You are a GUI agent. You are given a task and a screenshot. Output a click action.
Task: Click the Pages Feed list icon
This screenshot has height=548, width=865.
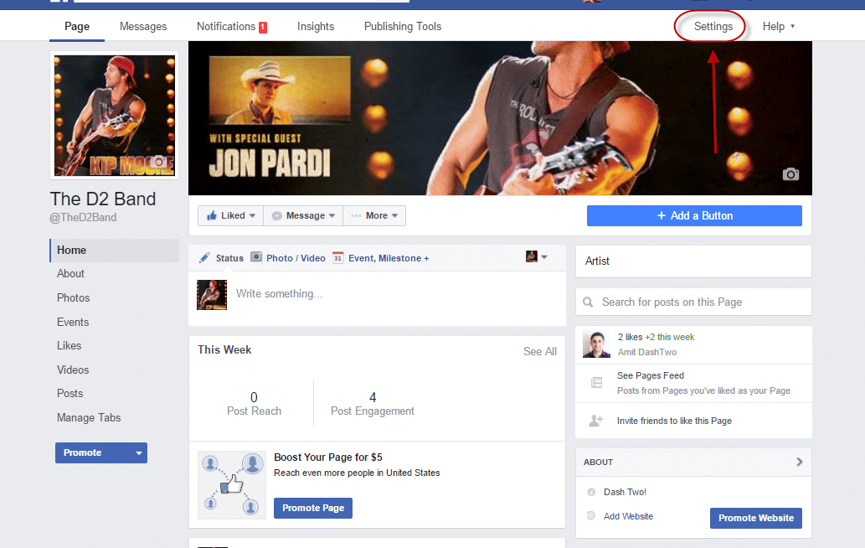596,382
